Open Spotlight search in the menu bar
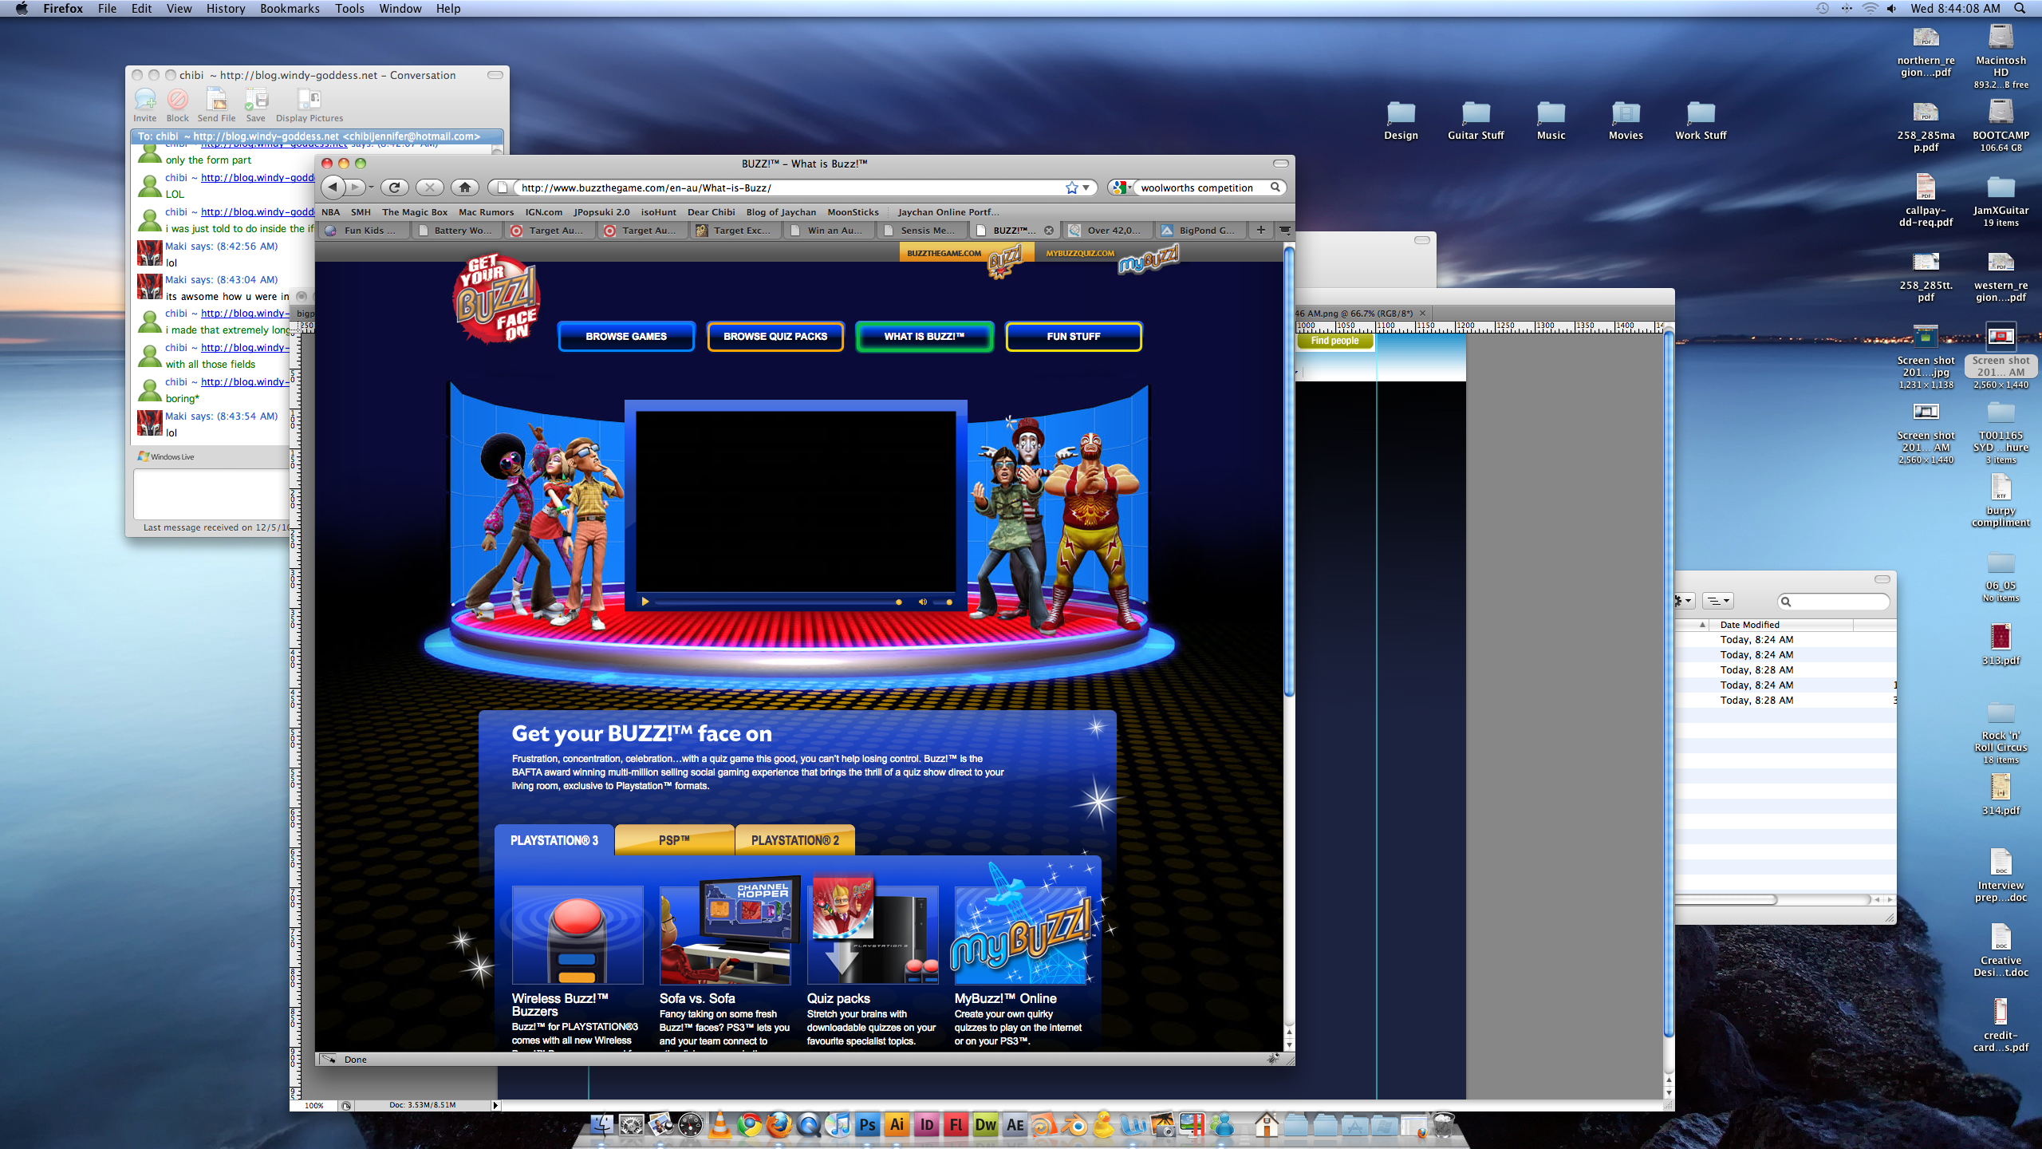This screenshot has width=2042, height=1149. coord(2020,9)
